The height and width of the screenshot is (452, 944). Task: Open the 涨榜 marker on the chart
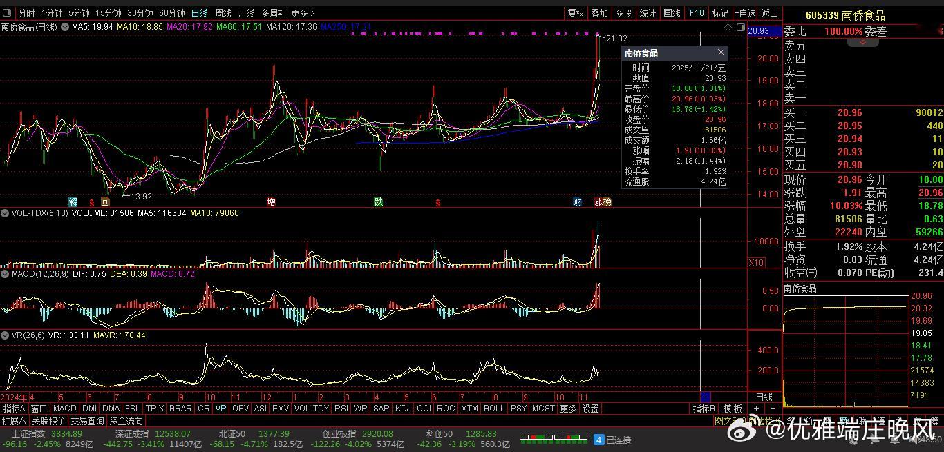click(x=603, y=202)
